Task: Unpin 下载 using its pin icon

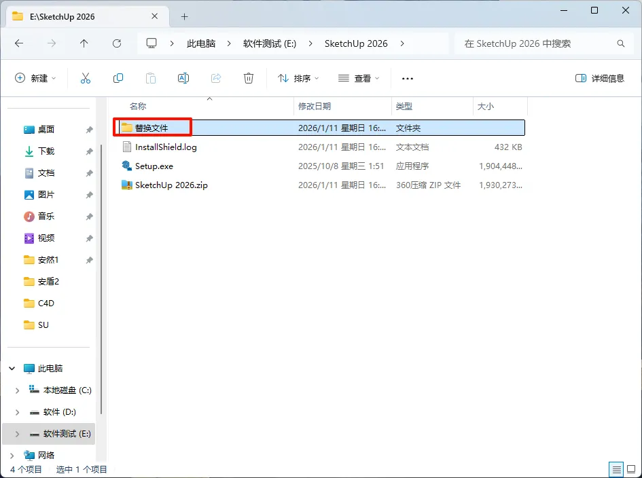Action: (89, 151)
